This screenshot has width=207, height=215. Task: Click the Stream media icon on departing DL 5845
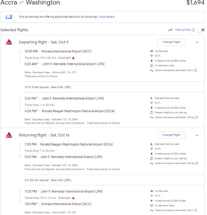click(x=151, y=113)
